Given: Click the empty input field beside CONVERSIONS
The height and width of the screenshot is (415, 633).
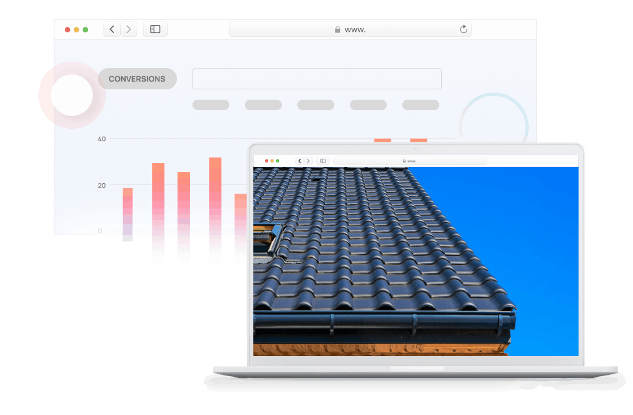Looking at the screenshot, I should point(317,78).
